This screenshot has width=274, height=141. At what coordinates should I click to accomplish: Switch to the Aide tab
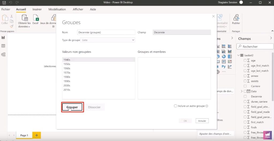(x=93, y=9)
